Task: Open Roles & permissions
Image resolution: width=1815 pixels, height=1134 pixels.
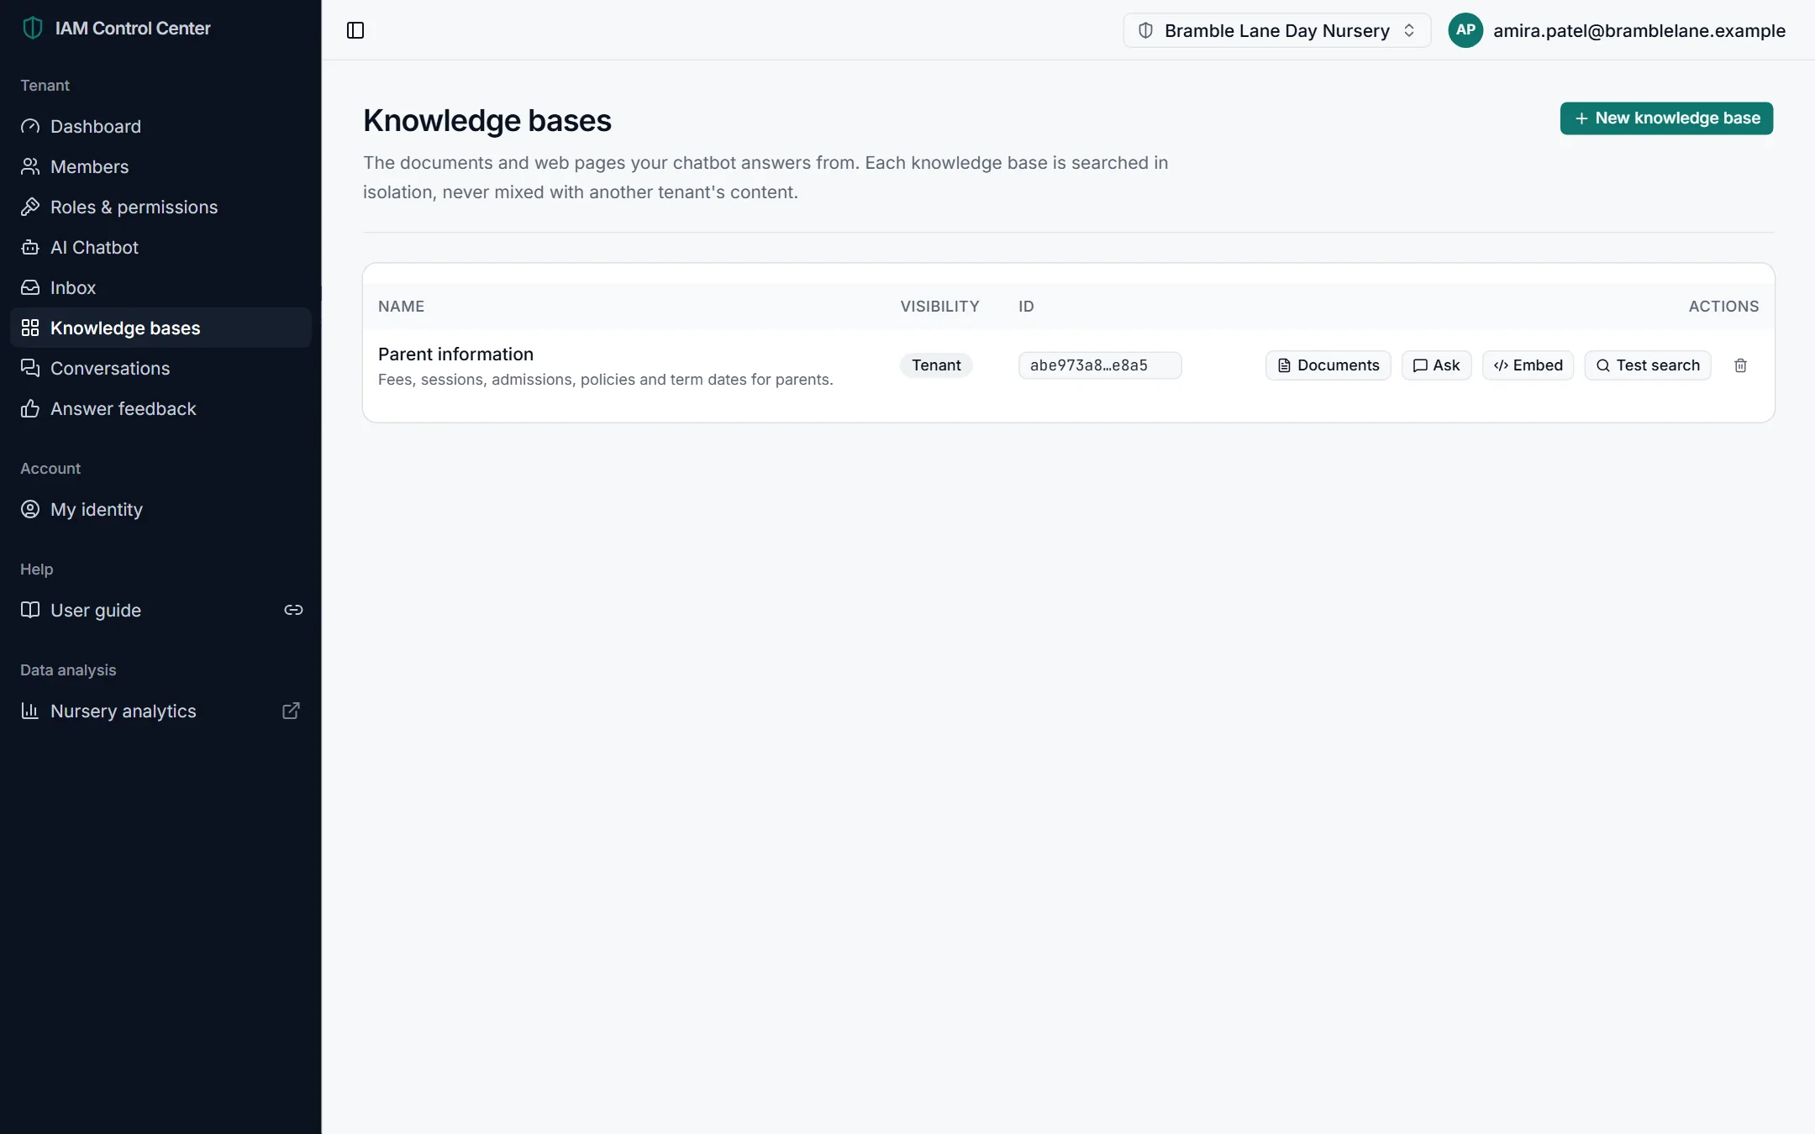Action: pos(160,207)
